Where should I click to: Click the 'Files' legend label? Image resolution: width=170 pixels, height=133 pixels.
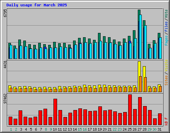tap(166, 27)
